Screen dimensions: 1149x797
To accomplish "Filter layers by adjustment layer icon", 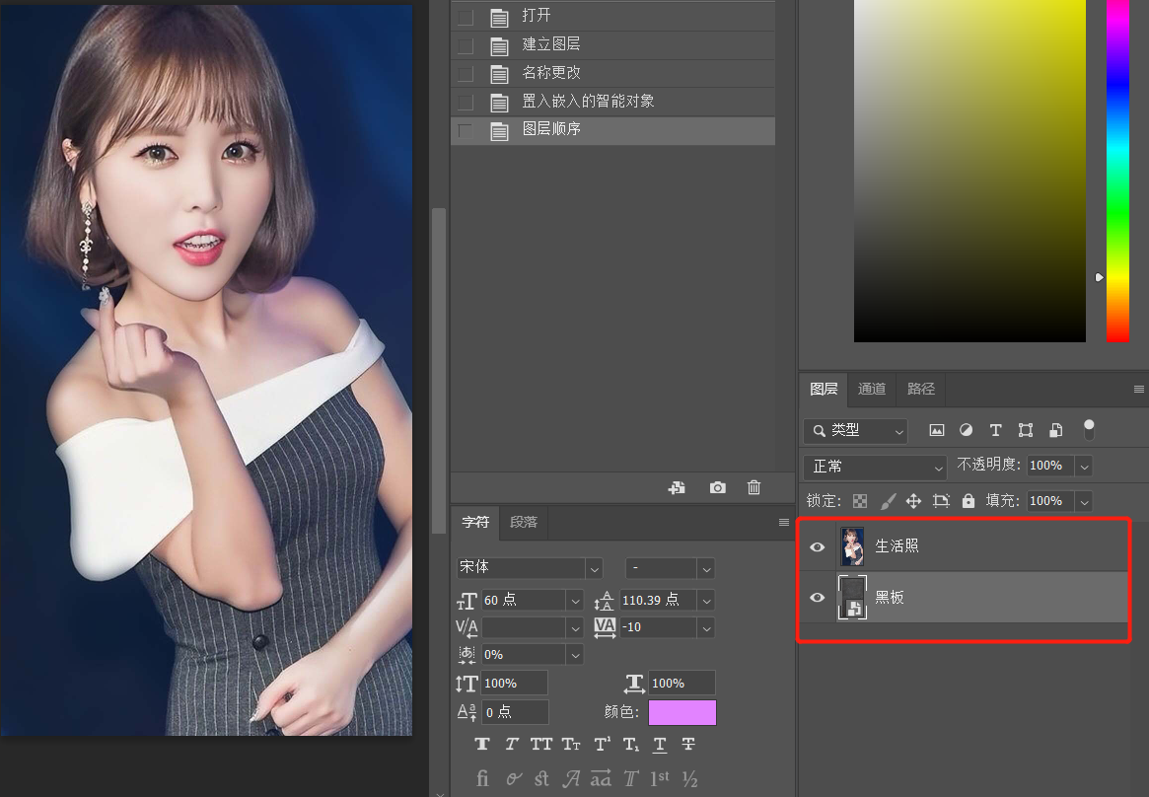I will click(x=967, y=430).
